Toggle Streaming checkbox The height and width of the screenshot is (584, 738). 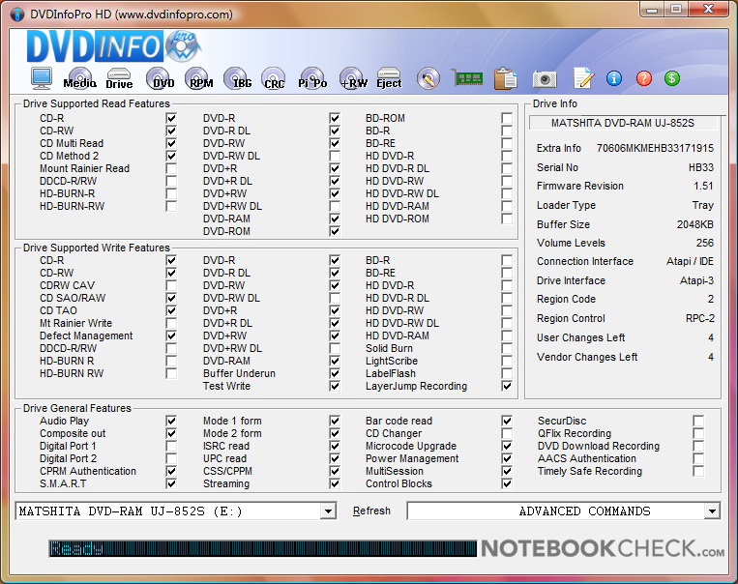(x=335, y=483)
